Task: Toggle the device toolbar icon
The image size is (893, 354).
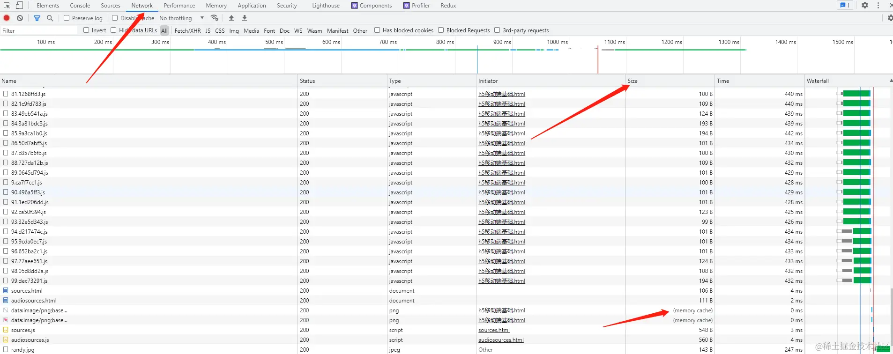Action: 19,6
